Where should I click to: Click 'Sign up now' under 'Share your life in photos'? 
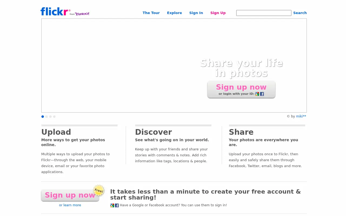tap(241, 89)
